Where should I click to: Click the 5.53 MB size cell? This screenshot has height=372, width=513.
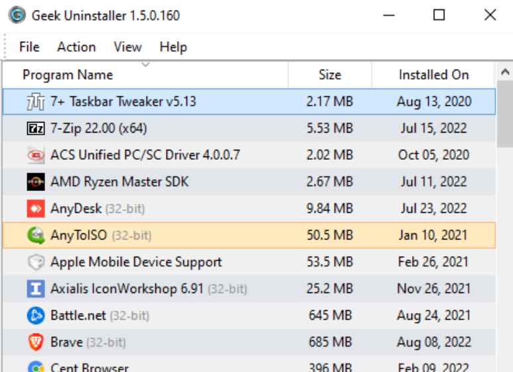pyautogui.click(x=330, y=129)
